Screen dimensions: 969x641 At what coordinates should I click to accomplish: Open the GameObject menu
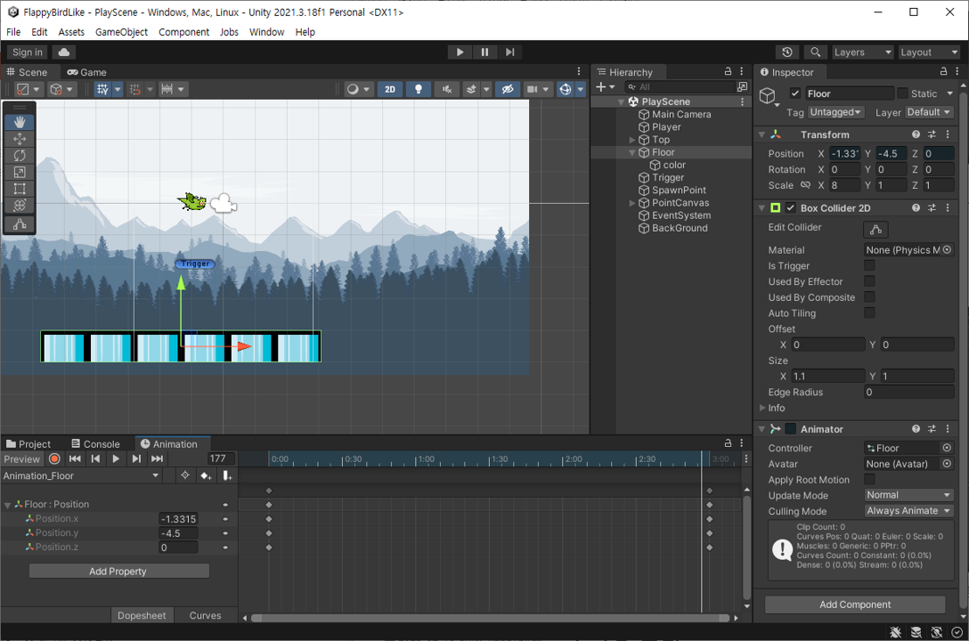pyautogui.click(x=121, y=32)
